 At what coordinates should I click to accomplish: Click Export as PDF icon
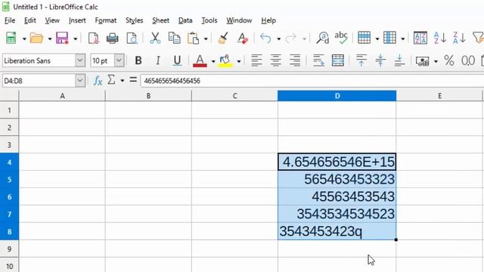(x=93, y=39)
